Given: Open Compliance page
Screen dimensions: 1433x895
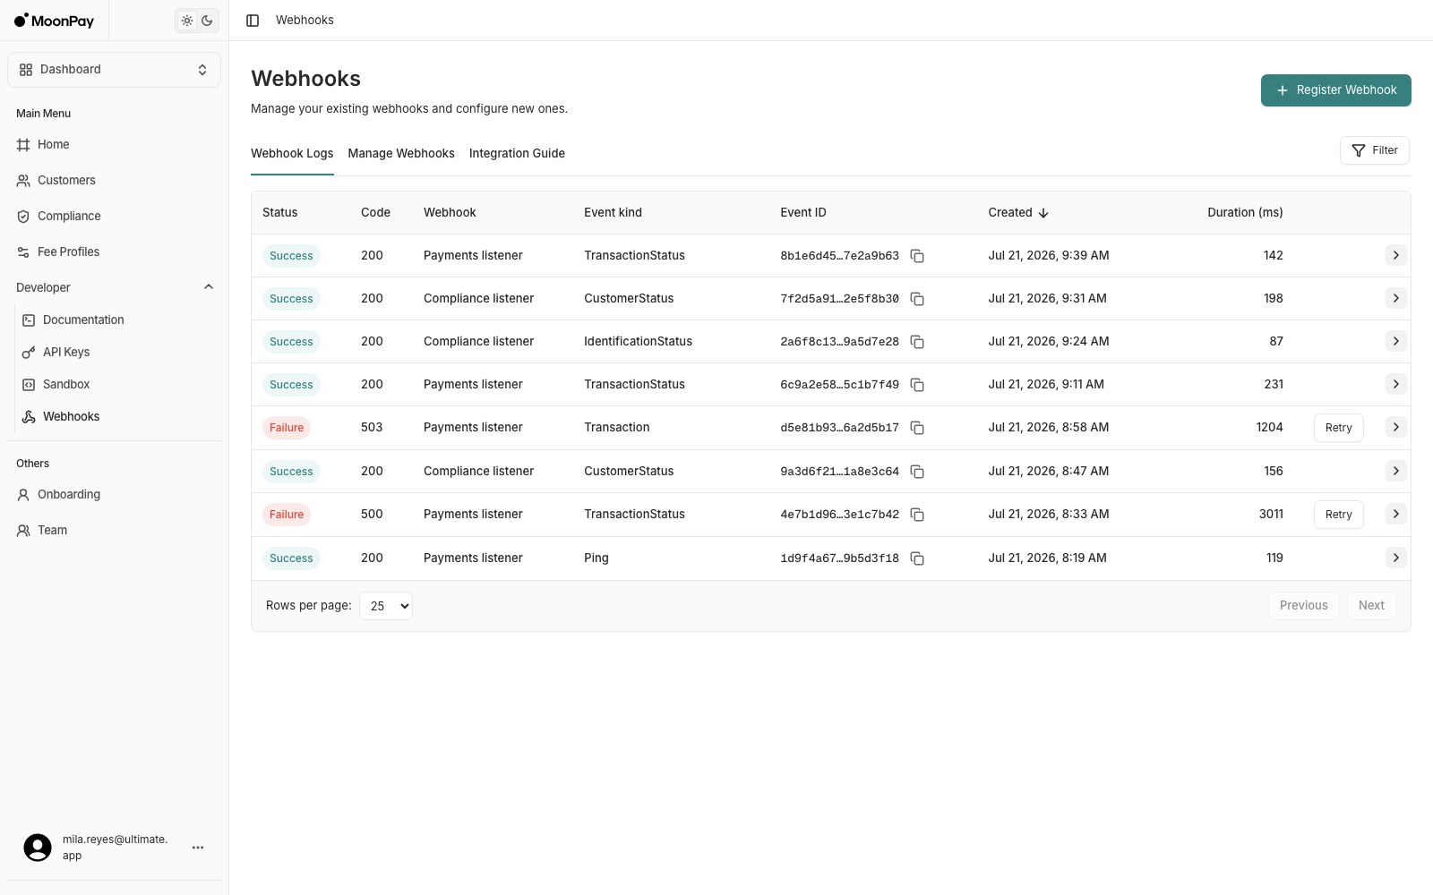Looking at the screenshot, I should pos(114,217).
